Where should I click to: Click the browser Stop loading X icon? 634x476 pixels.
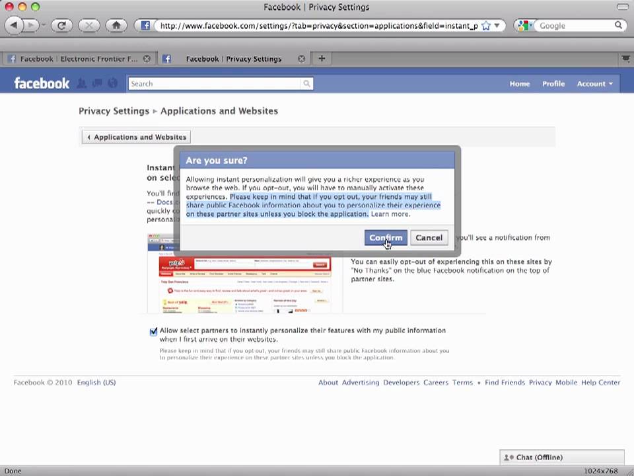(x=88, y=26)
